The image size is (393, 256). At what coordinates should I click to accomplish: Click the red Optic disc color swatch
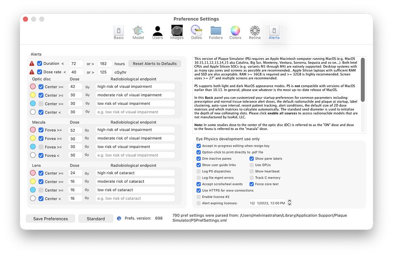click(x=33, y=86)
